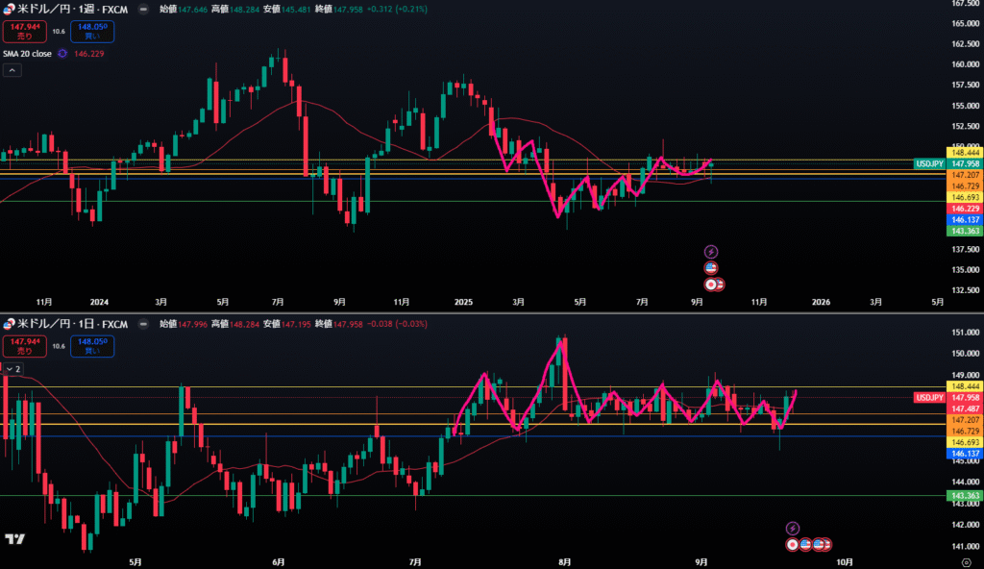Viewport: 984px width, 569px height.
Task: Click the sell price button in the daily chart
Action: click(x=22, y=345)
